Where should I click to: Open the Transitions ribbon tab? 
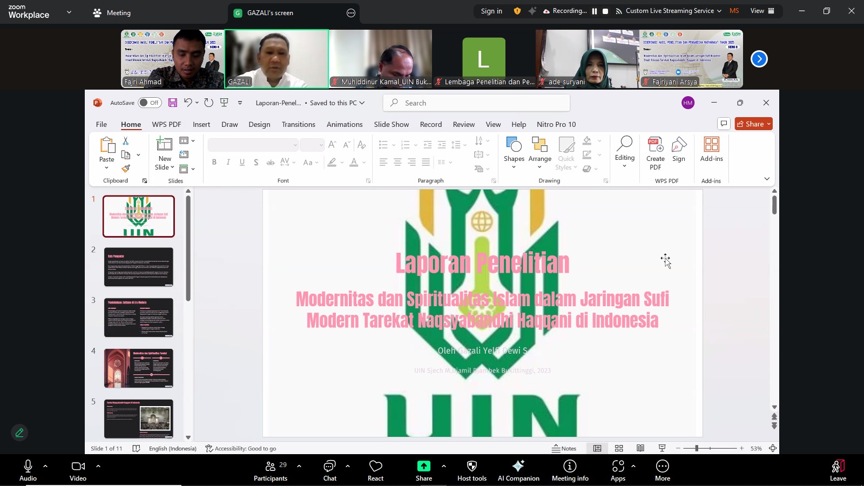point(298,124)
